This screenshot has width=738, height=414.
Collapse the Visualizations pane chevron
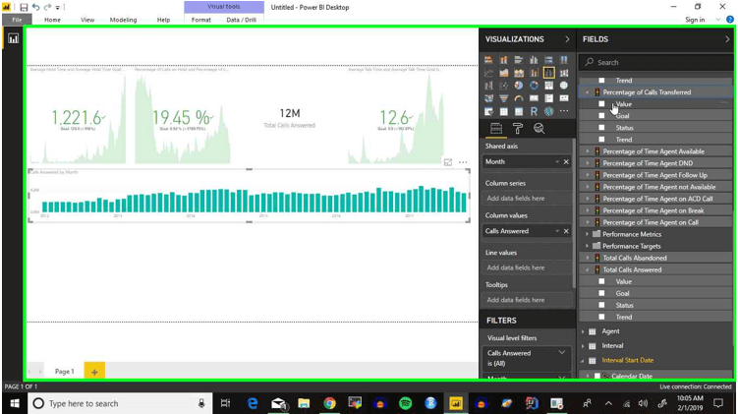(x=567, y=39)
